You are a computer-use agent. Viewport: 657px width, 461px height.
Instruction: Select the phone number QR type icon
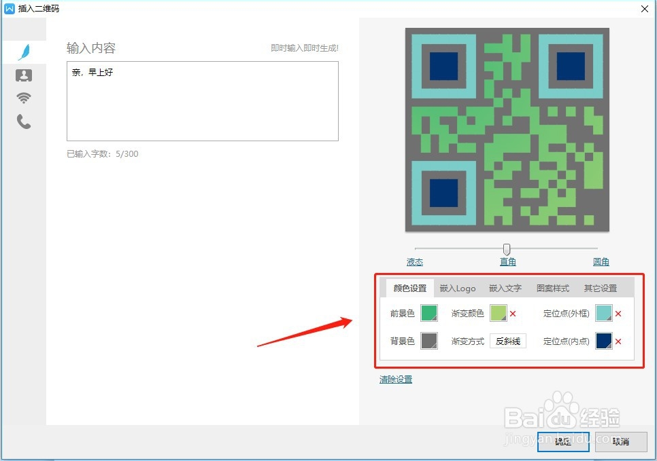click(x=24, y=122)
